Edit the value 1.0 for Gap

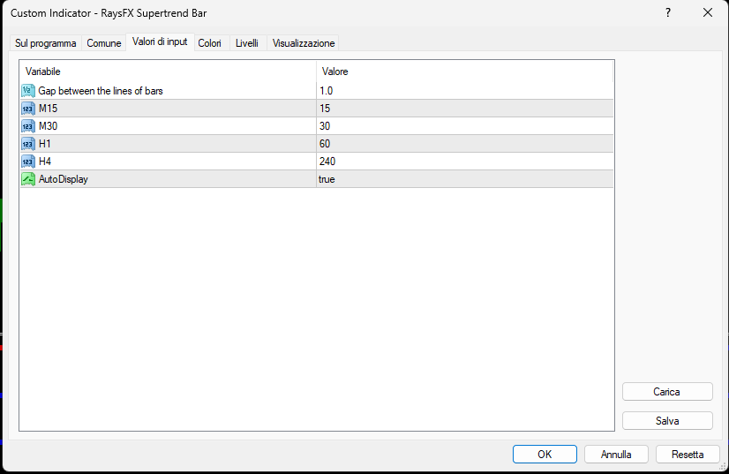click(x=465, y=91)
